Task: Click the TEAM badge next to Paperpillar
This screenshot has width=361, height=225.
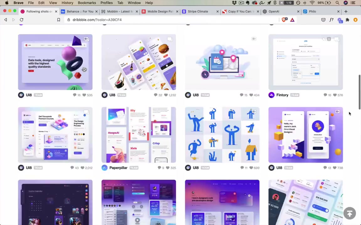Action: pos(134,168)
